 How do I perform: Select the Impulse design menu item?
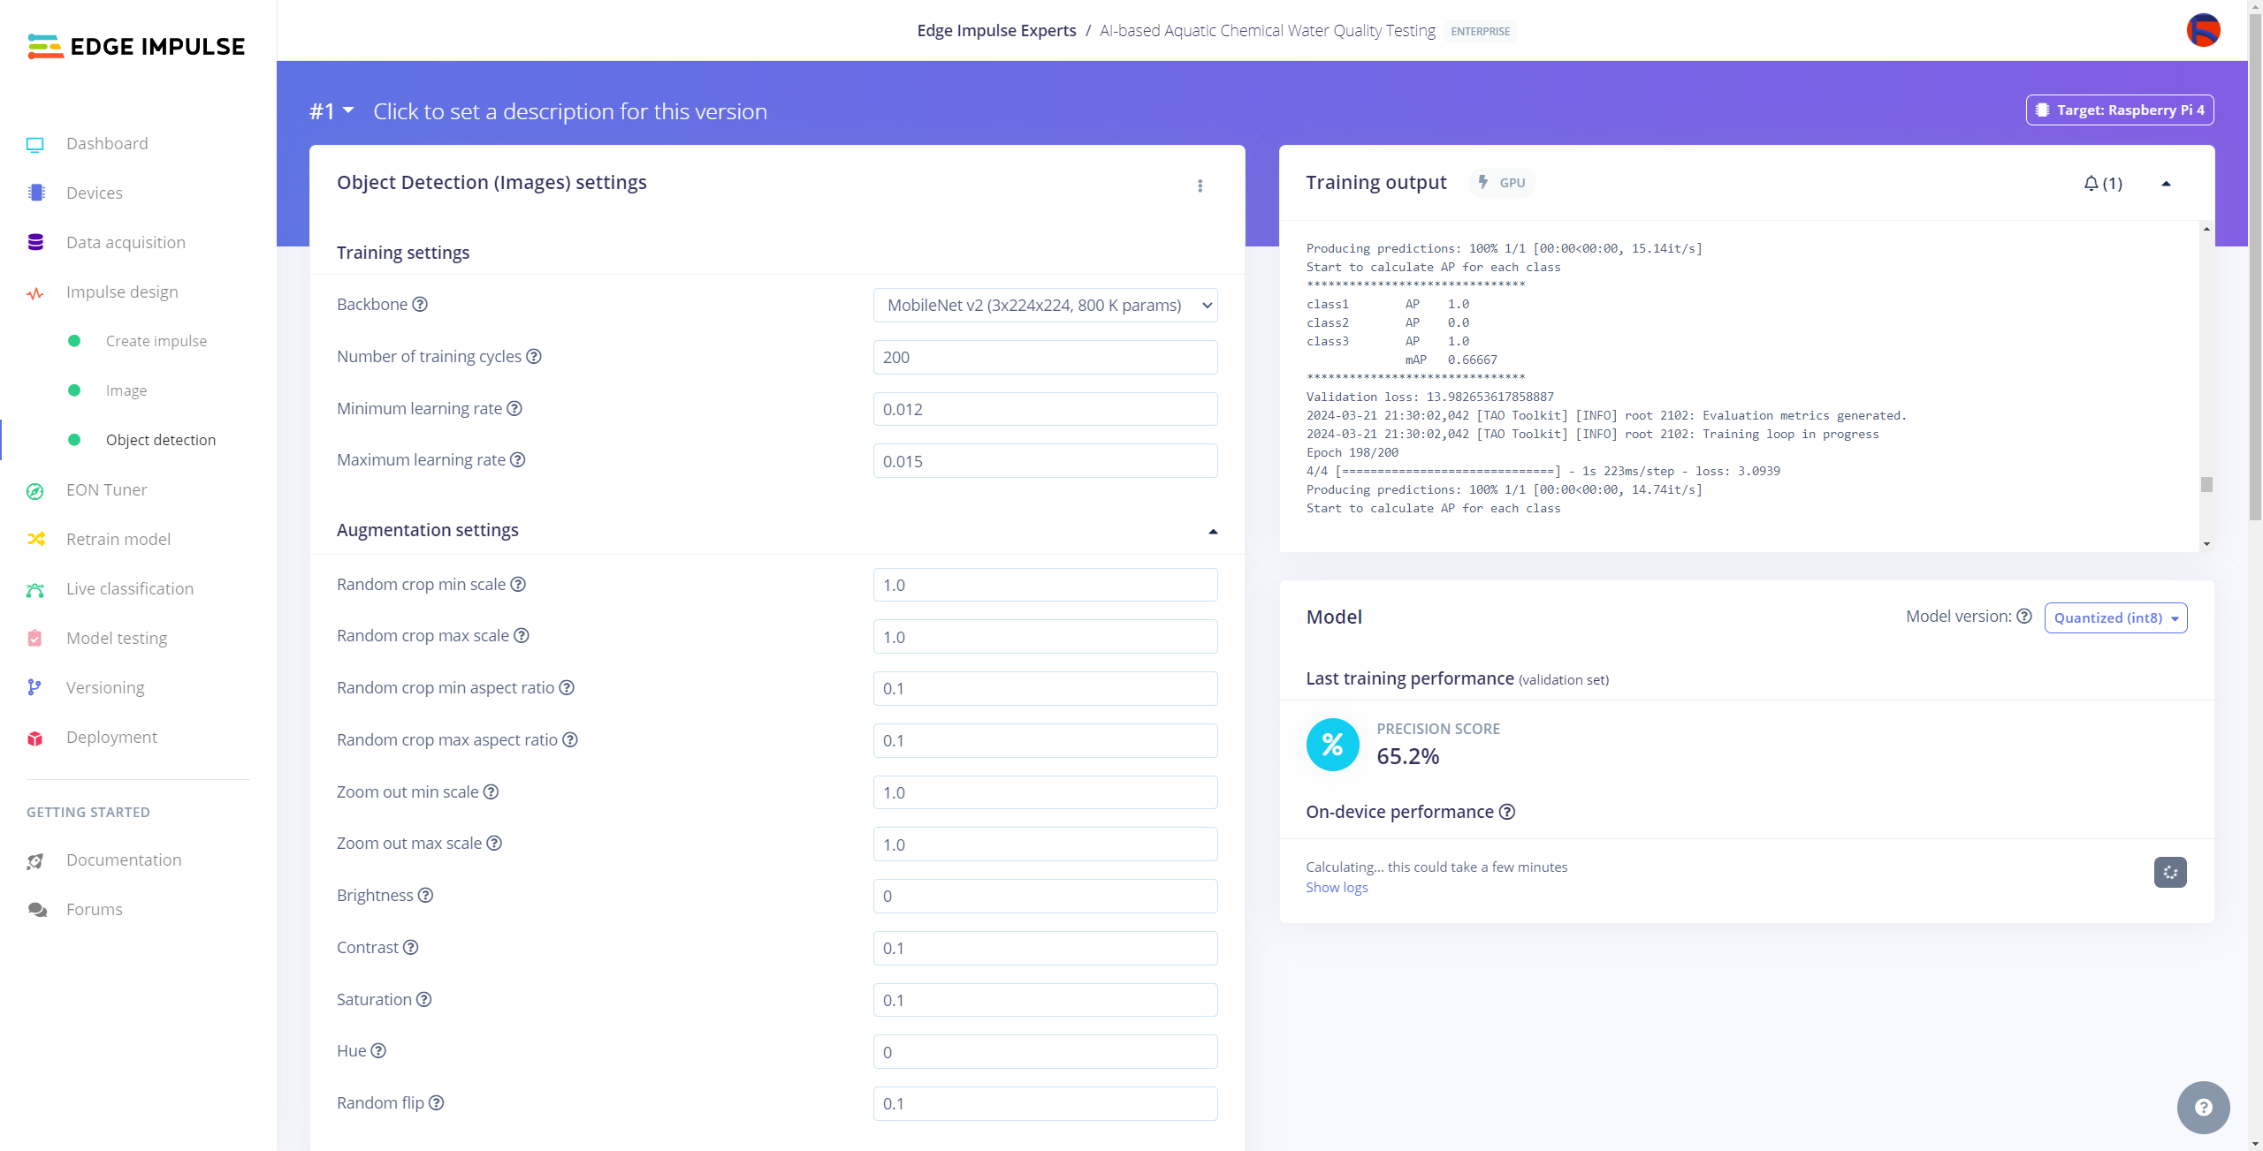point(122,291)
